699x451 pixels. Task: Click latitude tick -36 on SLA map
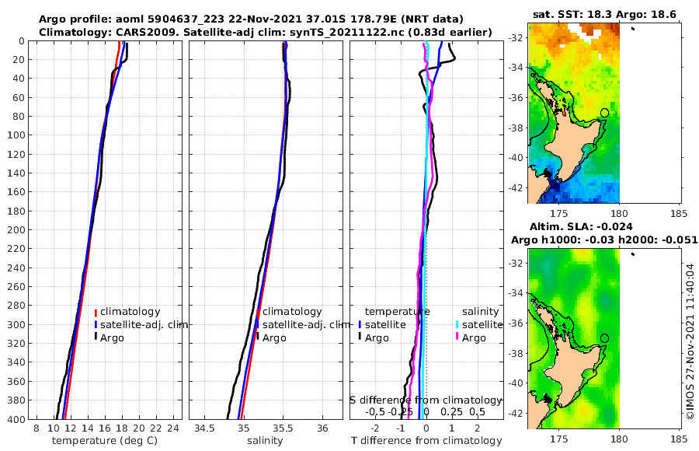(x=516, y=323)
